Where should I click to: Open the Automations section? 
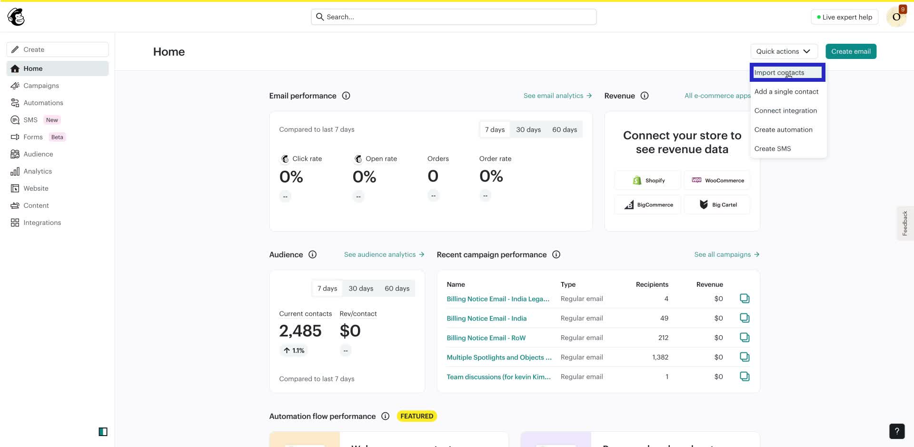[x=43, y=103]
